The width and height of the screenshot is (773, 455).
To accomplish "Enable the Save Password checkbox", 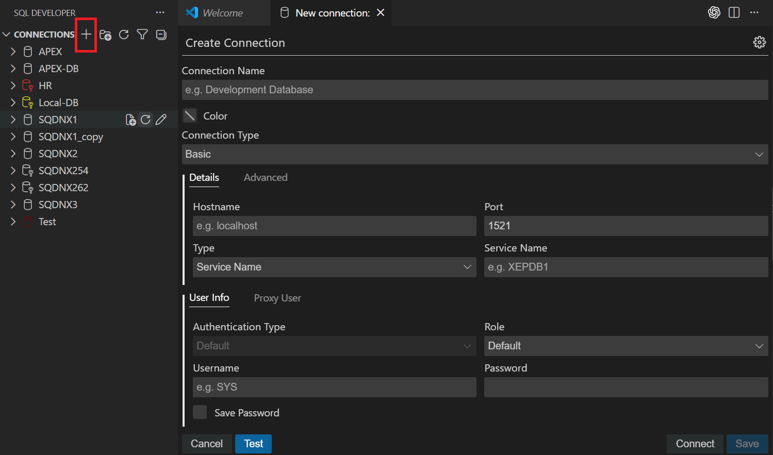I will 200,412.
